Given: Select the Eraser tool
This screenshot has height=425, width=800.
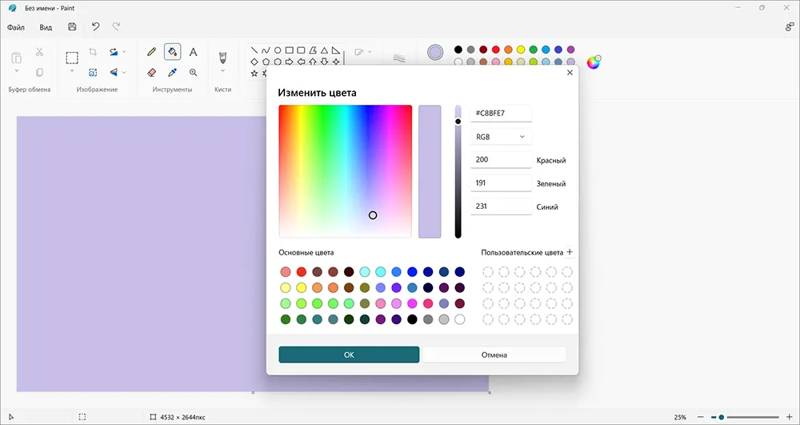Looking at the screenshot, I should (151, 73).
